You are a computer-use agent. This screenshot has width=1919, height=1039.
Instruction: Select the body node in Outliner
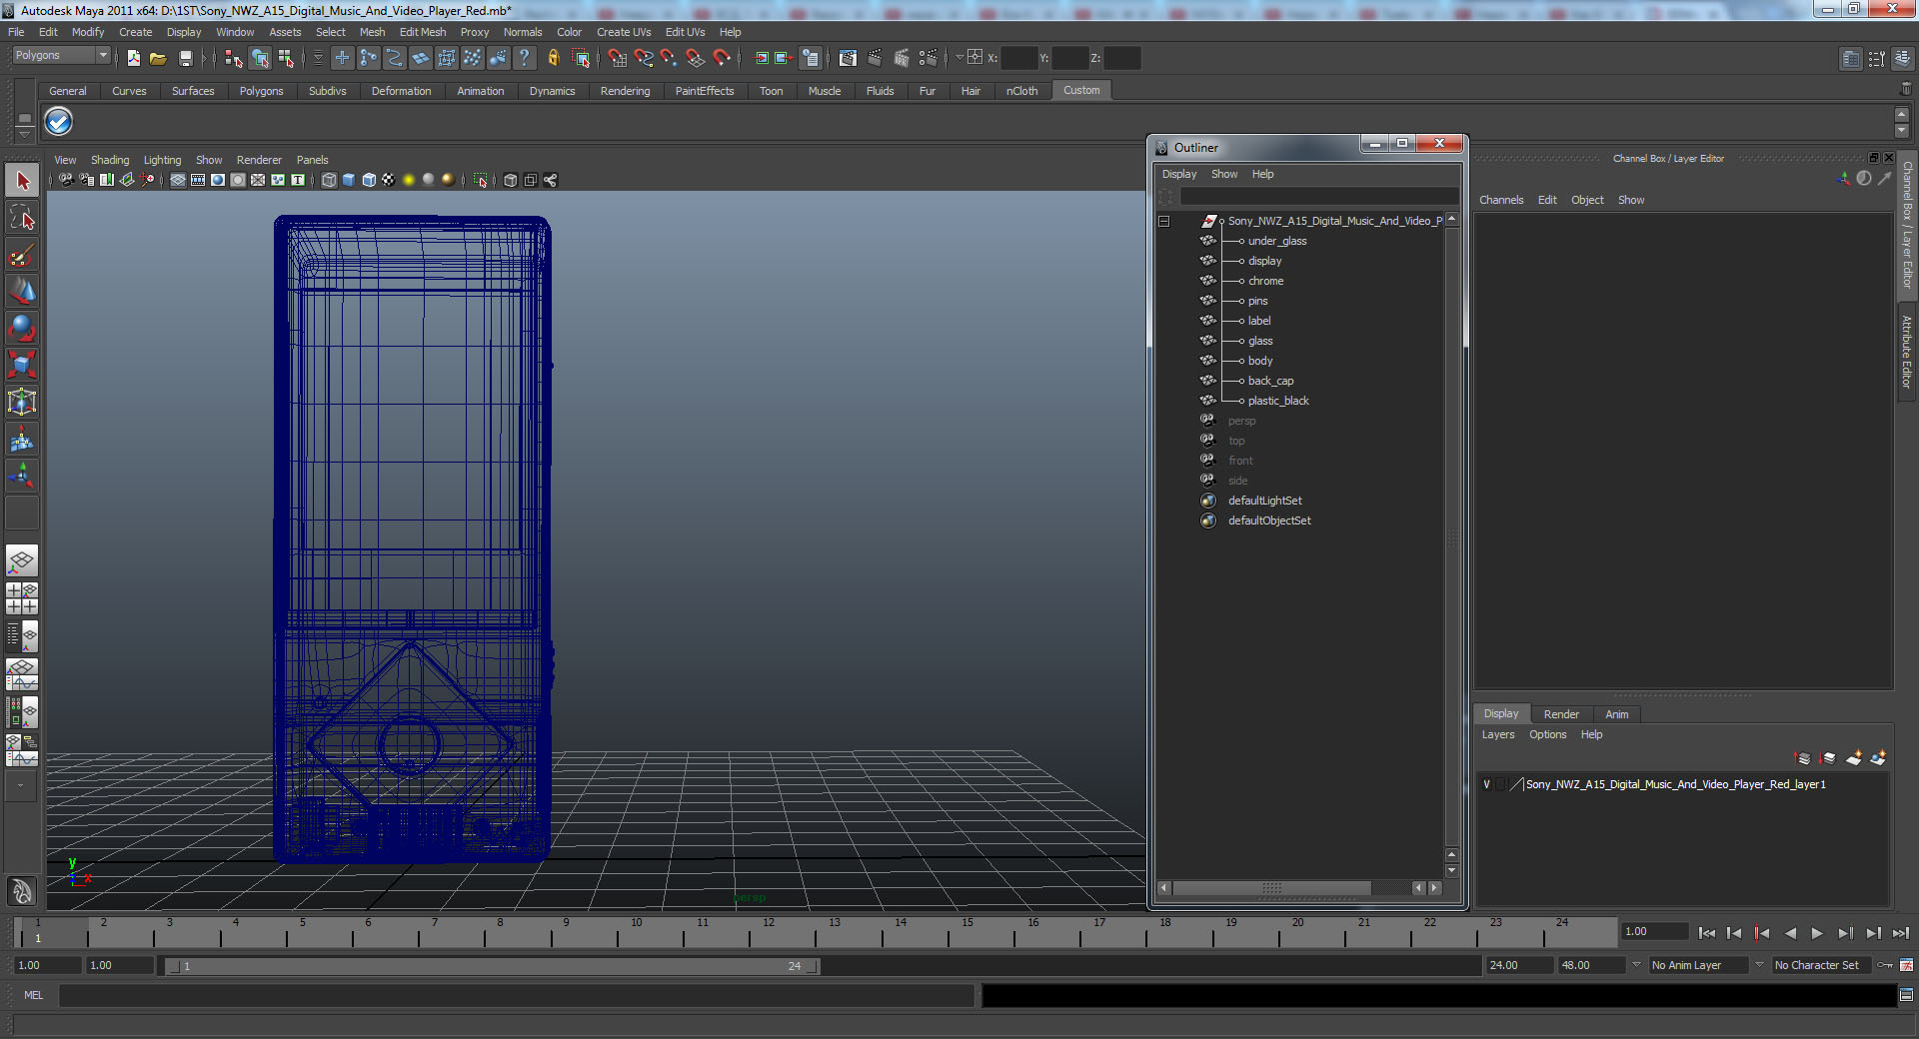(x=1259, y=361)
